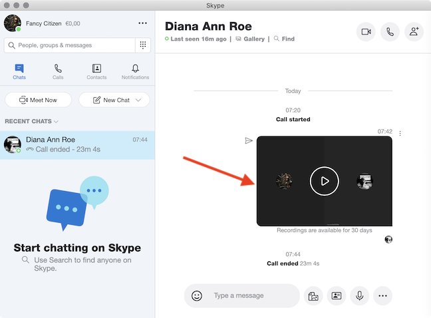
Task: Start an audio call with Diana
Action: click(390, 32)
